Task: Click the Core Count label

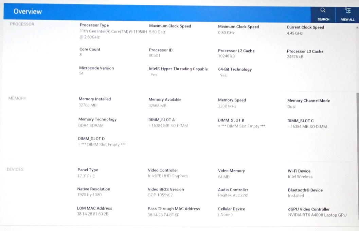Action: [90, 49]
